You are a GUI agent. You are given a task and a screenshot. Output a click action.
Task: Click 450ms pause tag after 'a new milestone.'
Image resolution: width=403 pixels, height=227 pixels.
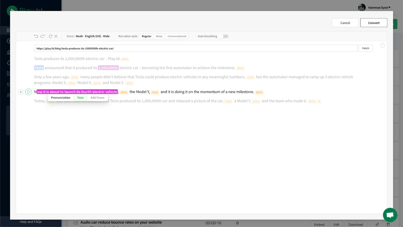tap(259, 92)
